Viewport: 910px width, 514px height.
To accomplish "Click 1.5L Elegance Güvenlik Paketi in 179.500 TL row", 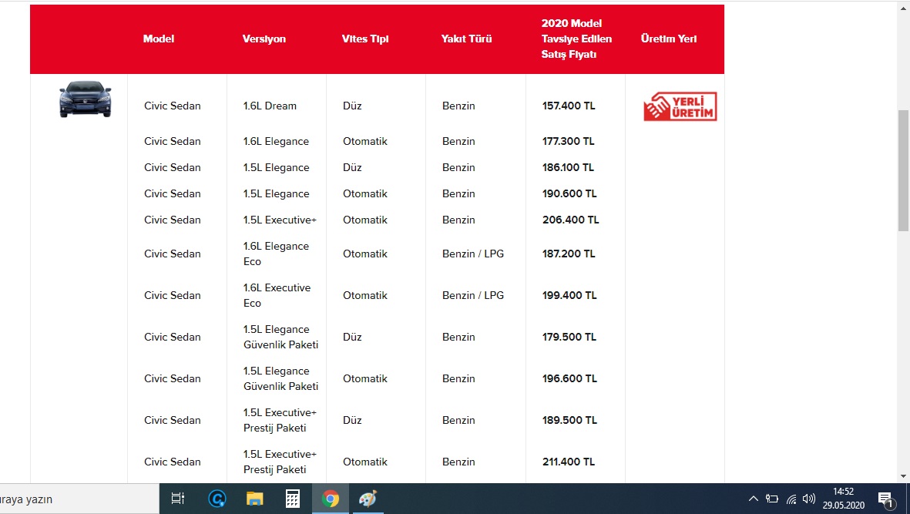I will [281, 337].
